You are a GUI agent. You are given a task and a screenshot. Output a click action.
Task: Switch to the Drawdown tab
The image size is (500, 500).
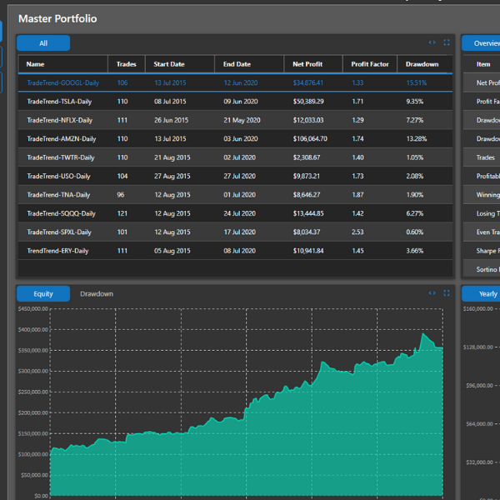[x=97, y=293]
